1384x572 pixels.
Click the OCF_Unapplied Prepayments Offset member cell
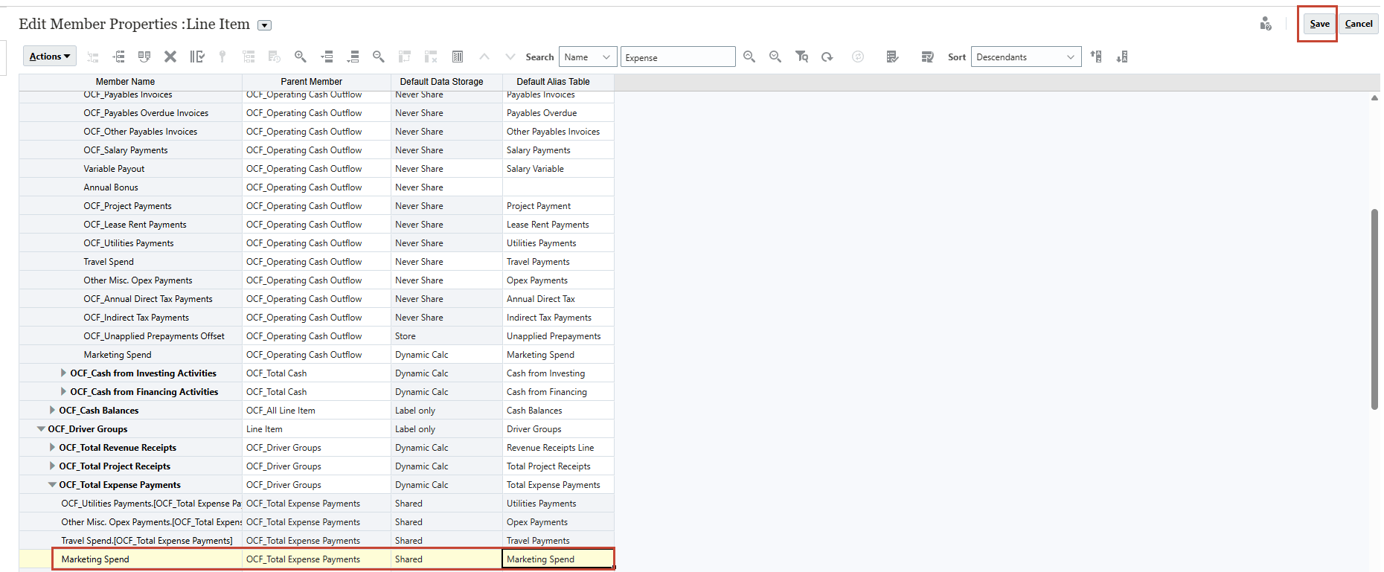click(x=130, y=336)
